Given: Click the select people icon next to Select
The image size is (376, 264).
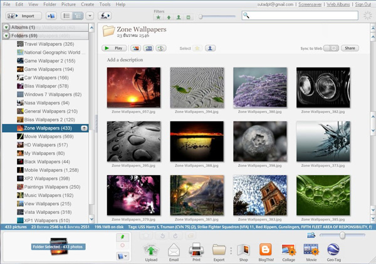Looking at the screenshot, I should pos(210,48).
